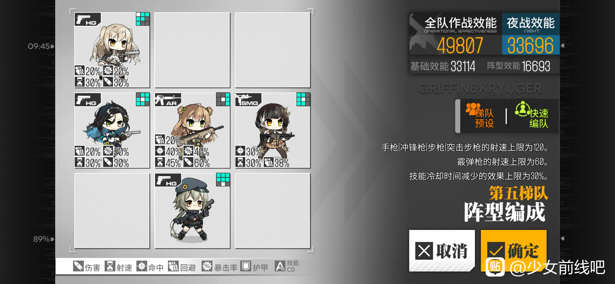
Task: Click the 暴击率 crit rate legend icon
Action: coord(207,266)
